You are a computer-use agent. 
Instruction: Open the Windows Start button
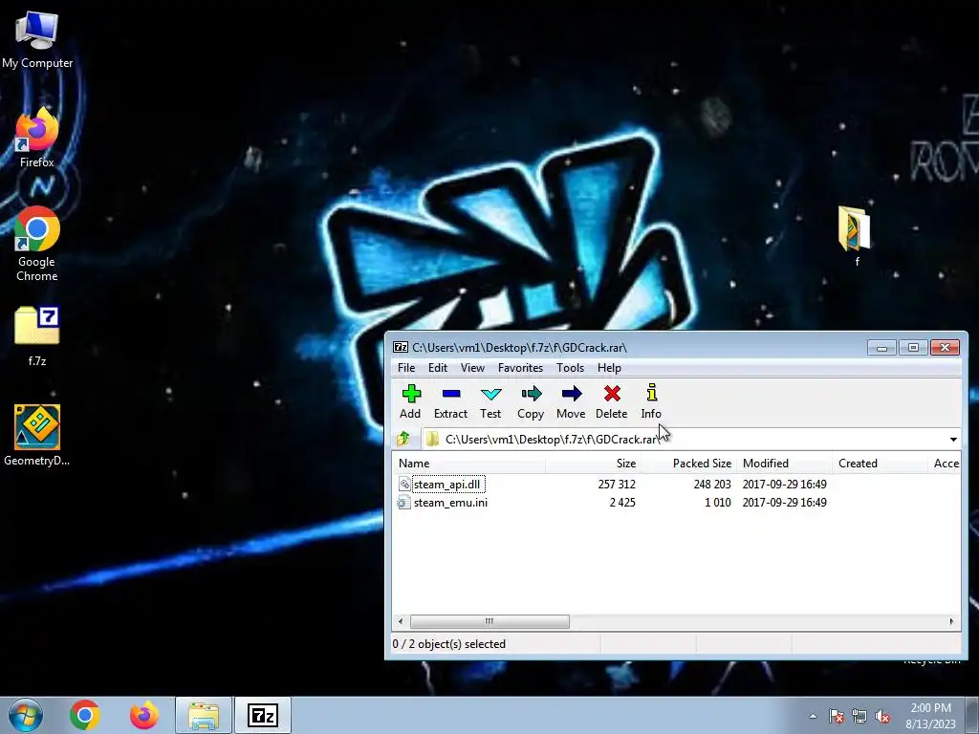tap(26, 715)
